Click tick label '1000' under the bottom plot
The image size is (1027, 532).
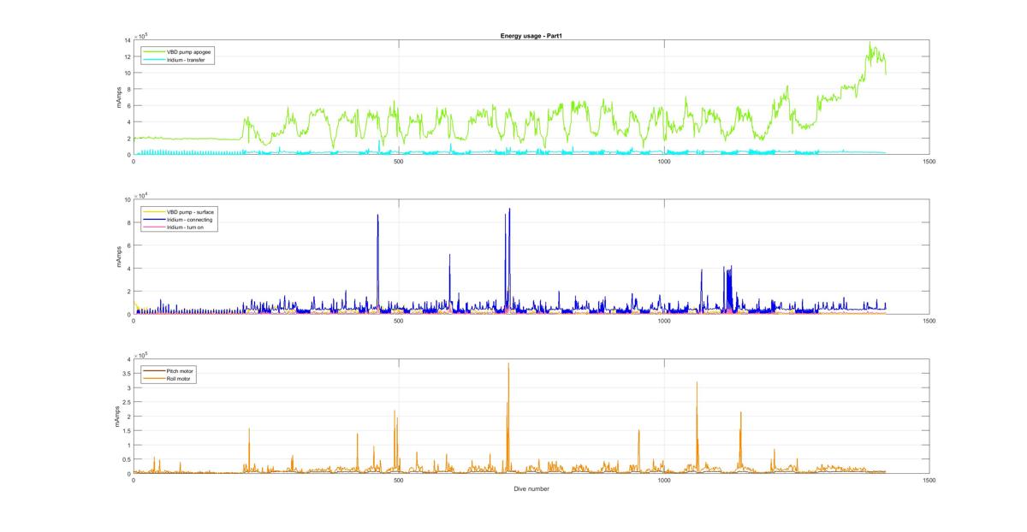tap(664, 481)
